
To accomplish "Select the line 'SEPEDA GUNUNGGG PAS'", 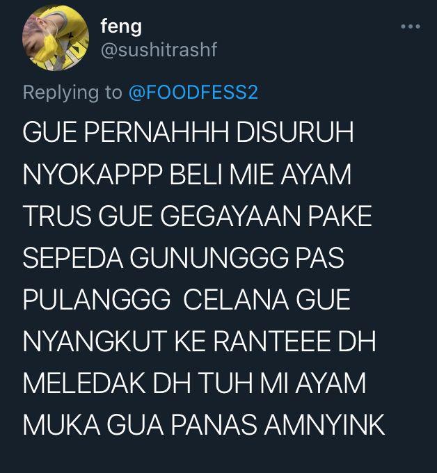I will tap(184, 257).
